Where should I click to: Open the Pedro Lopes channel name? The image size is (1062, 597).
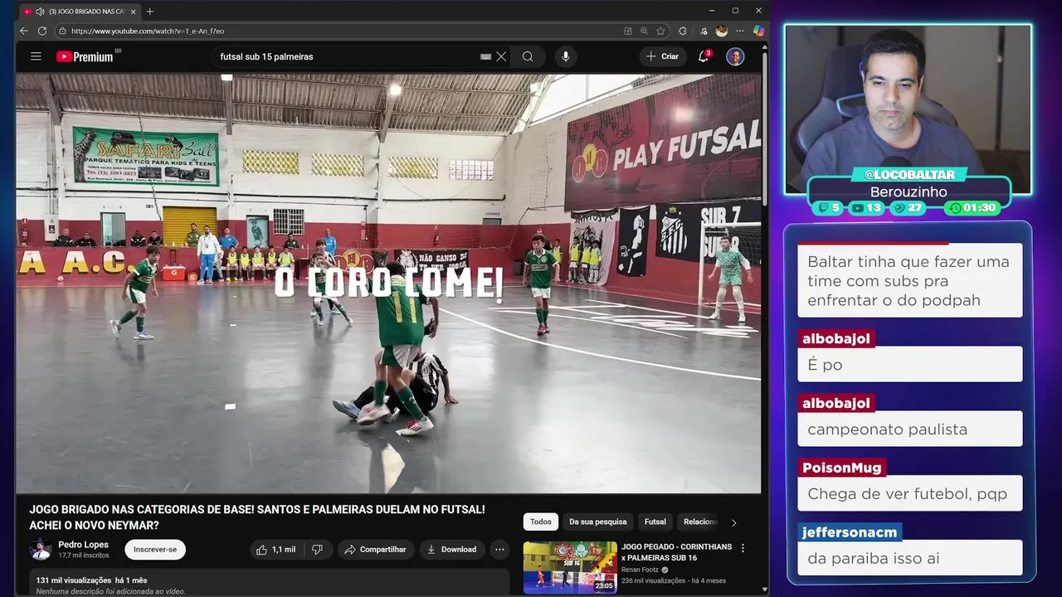click(x=83, y=545)
